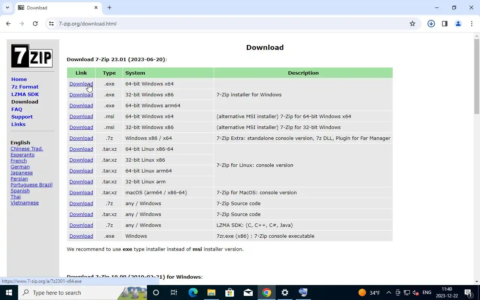
Task: Open LZMA SDK sidebar link
Action: pyautogui.click(x=25, y=94)
